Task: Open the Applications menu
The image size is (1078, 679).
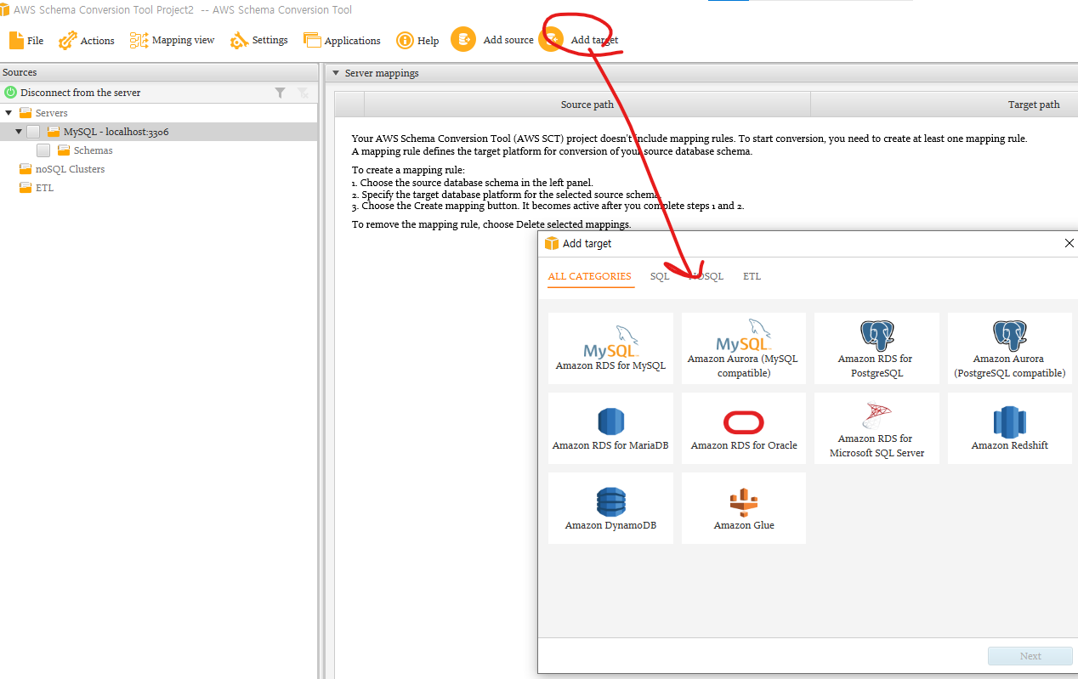Action: click(342, 40)
